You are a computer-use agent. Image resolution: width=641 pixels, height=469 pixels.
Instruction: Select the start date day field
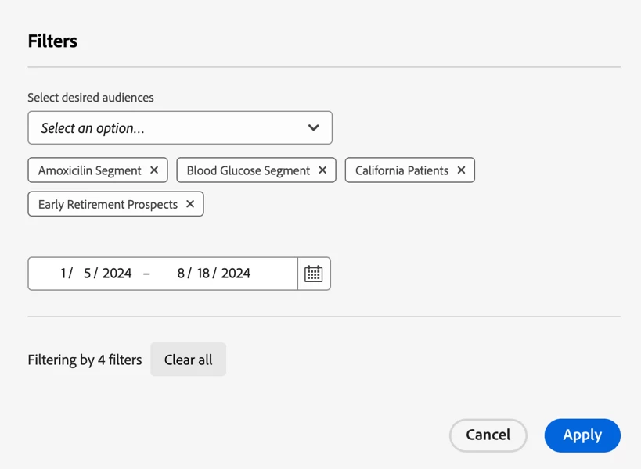(88, 274)
